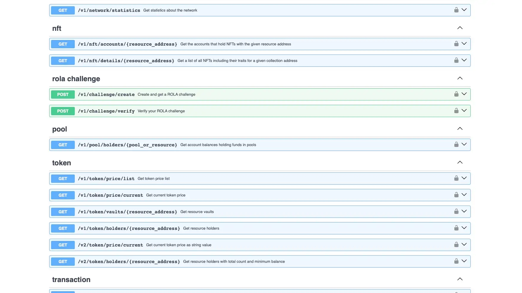Collapse the token section using its chevron
522x293 pixels.
point(460,163)
